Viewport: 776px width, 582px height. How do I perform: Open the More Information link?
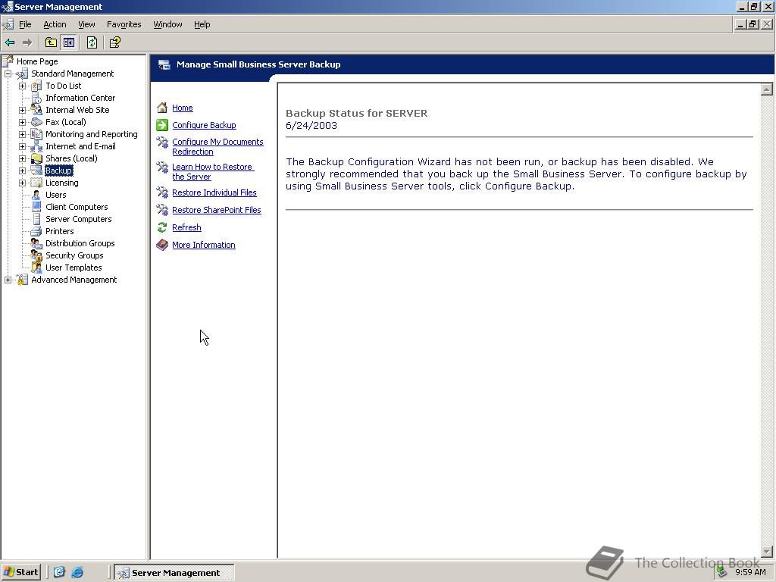tap(203, 245)
